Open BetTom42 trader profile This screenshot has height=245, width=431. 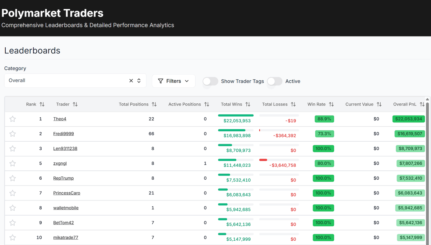pyautogui.click(x=64, y=222)
